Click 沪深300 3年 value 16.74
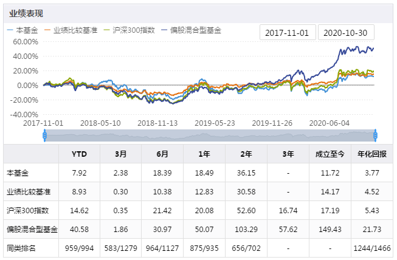397x260 pixels. pyautogui.click(x=288, y=210)
